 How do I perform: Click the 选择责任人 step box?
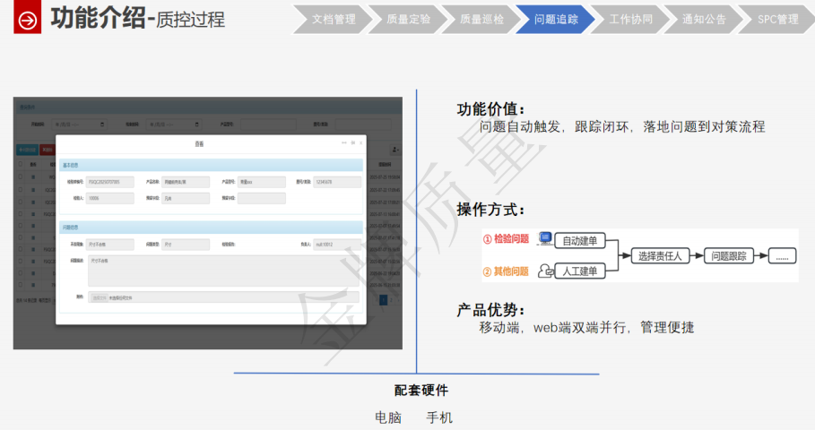point(659,256)
